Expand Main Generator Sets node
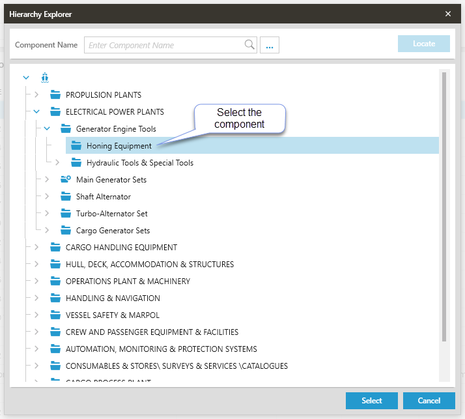 coord(47,179)
